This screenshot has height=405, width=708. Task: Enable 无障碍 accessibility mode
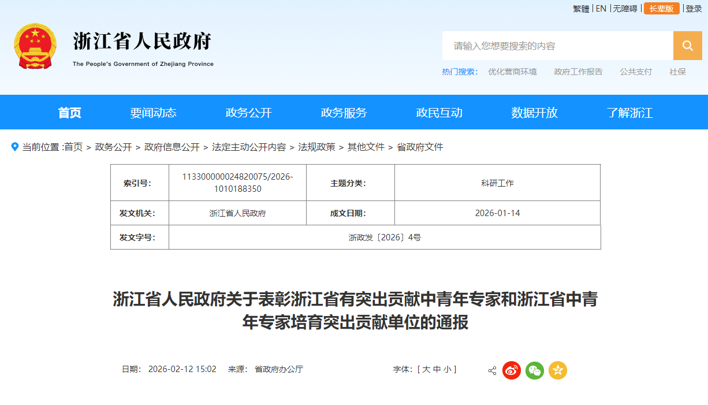point(624,9)
